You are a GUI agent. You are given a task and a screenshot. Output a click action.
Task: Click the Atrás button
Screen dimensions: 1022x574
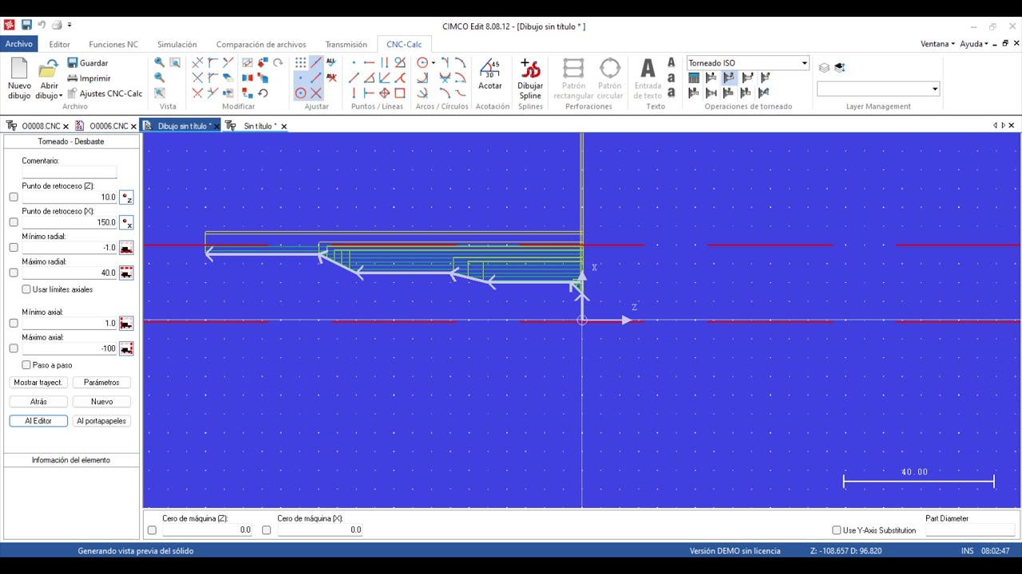click(38, 402)
